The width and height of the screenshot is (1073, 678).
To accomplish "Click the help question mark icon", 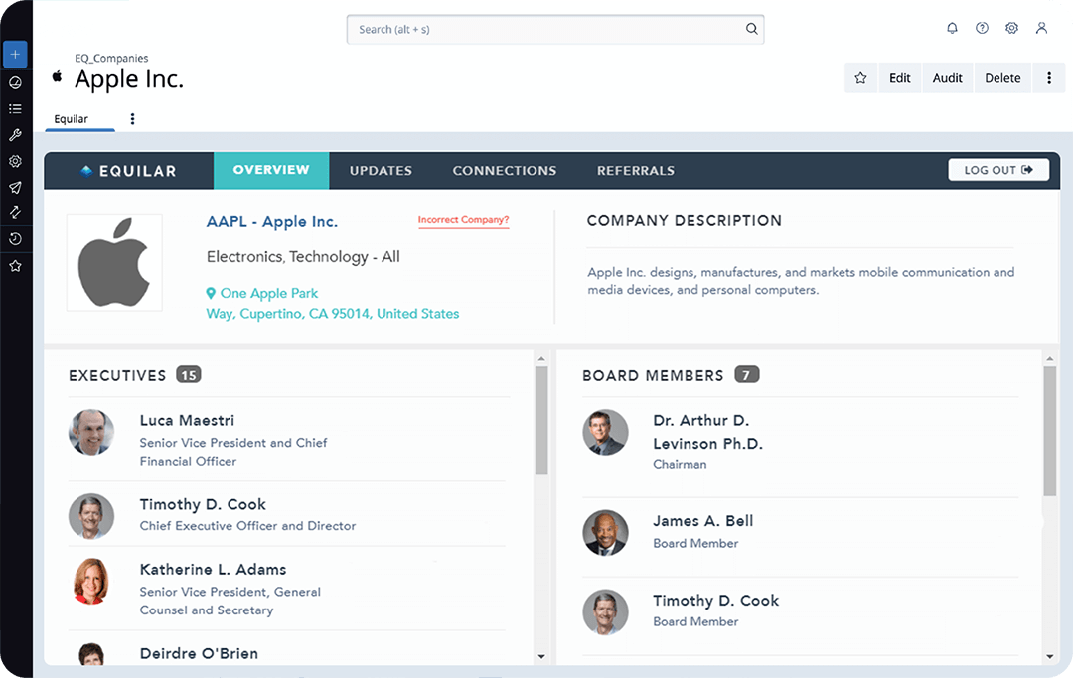I will coord(982,28).
